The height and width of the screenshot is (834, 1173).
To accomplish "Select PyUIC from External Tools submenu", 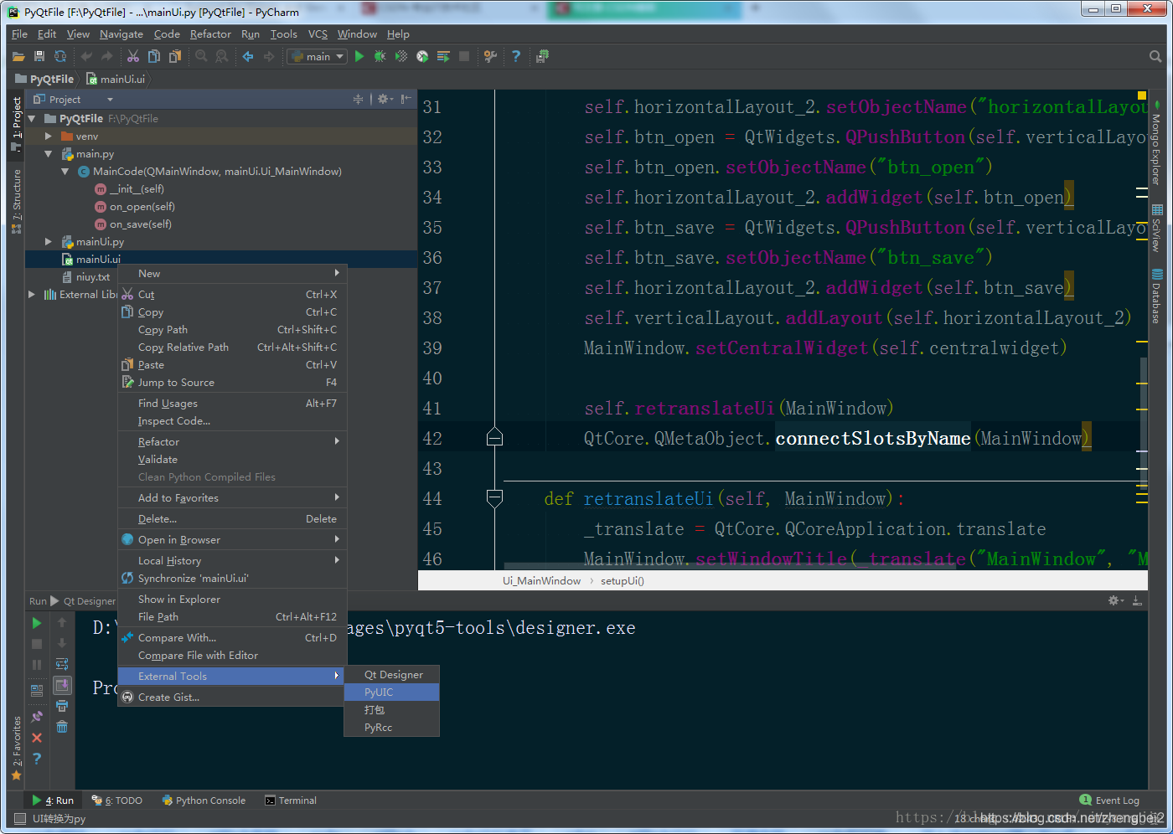I will pos(391,692).
